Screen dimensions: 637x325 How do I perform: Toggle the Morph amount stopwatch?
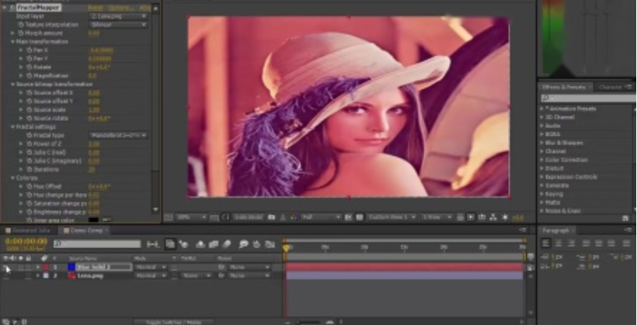coord(21,33)
